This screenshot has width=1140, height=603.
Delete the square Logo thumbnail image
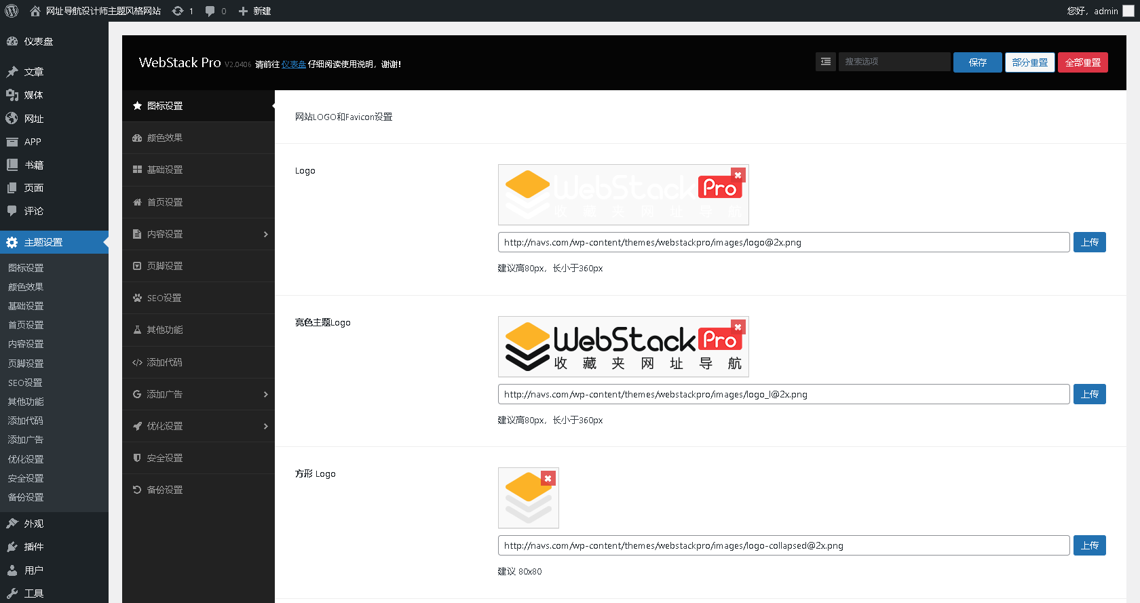click(548, 478)
